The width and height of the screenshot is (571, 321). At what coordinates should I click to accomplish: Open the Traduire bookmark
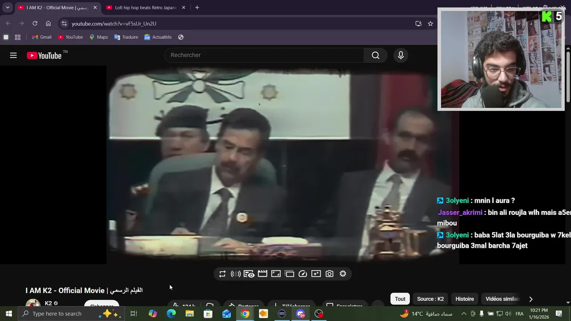point(126,37)
